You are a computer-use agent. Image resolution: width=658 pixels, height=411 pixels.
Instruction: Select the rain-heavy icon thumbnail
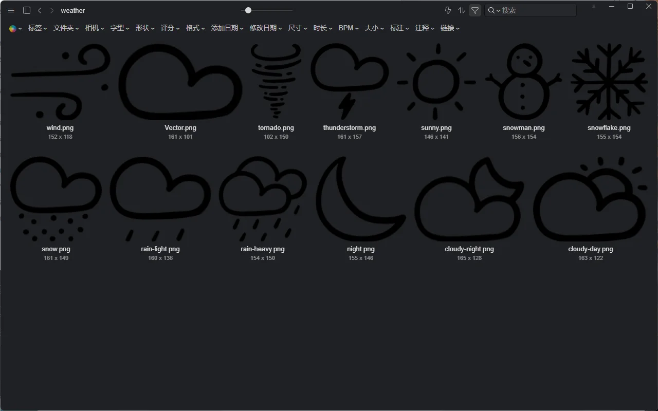tap(263, 200)
